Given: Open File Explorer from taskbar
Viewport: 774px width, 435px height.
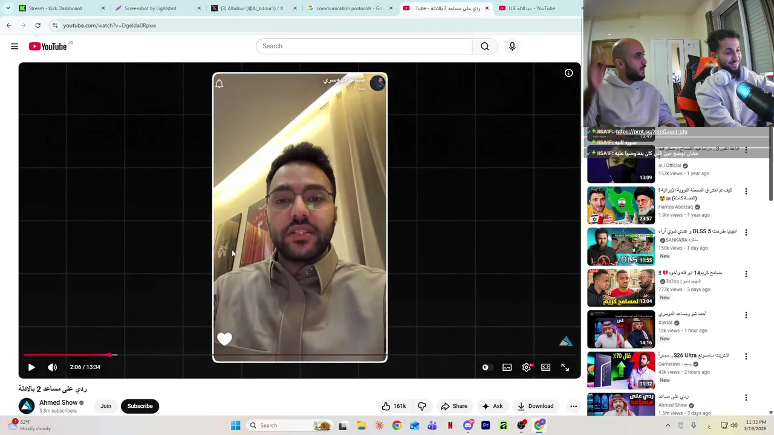Looking at the screenshot, I should point(361,425).
